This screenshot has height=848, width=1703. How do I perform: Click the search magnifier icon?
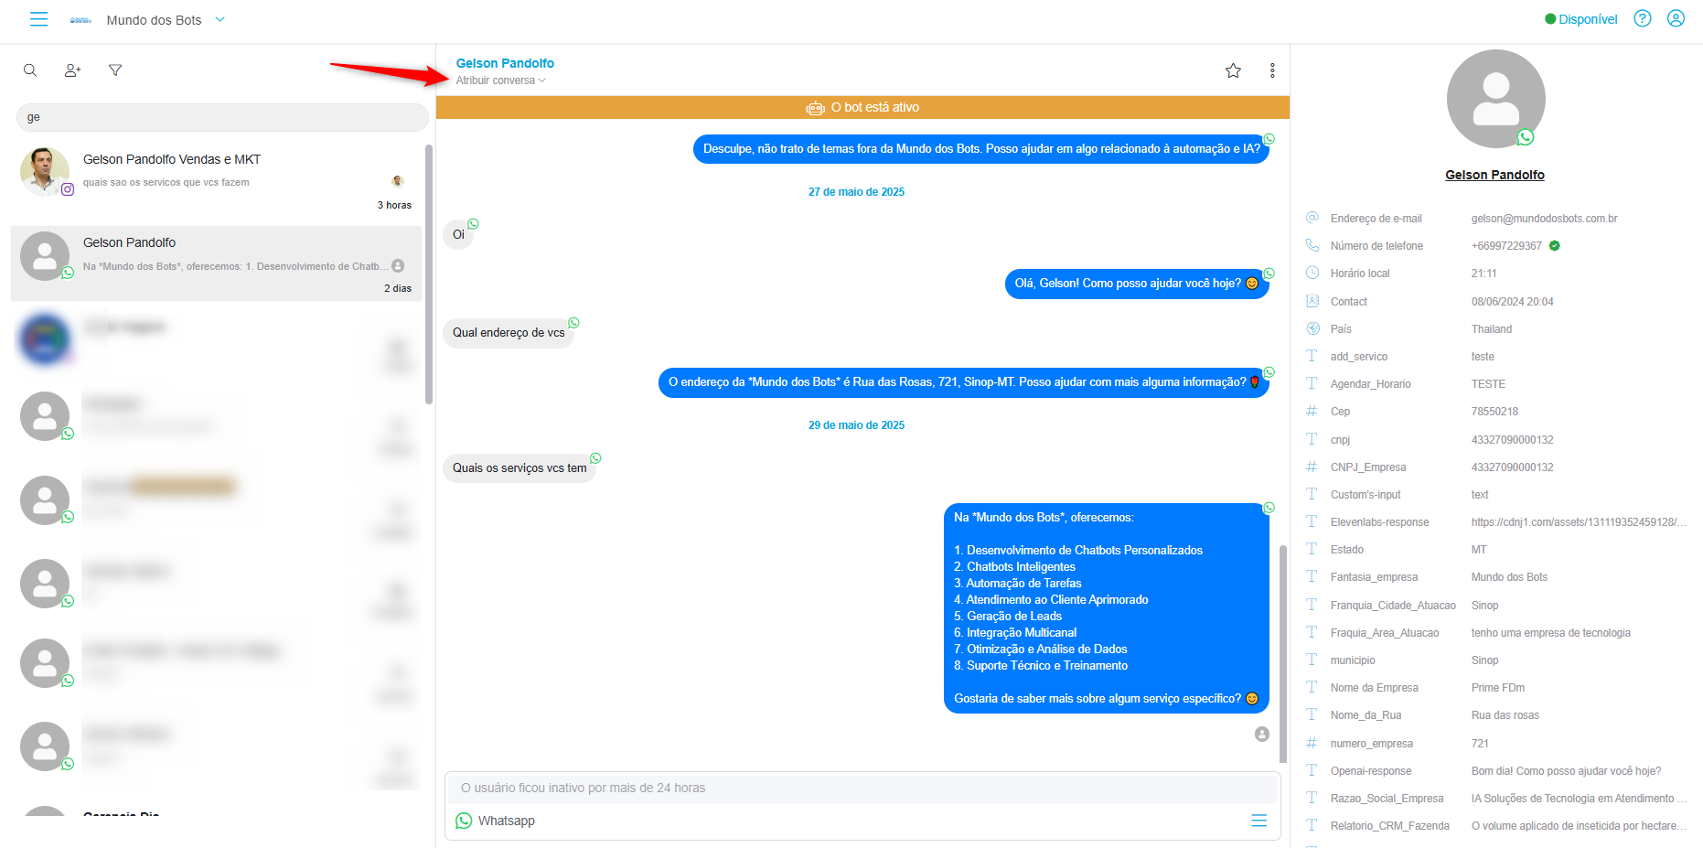point(30,70)
